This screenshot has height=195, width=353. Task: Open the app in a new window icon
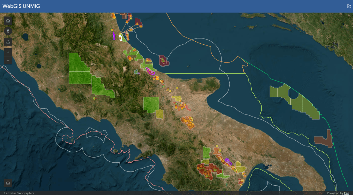(349, 6)
